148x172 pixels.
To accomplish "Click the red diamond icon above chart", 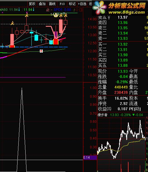I will click(x=77, y=10).
